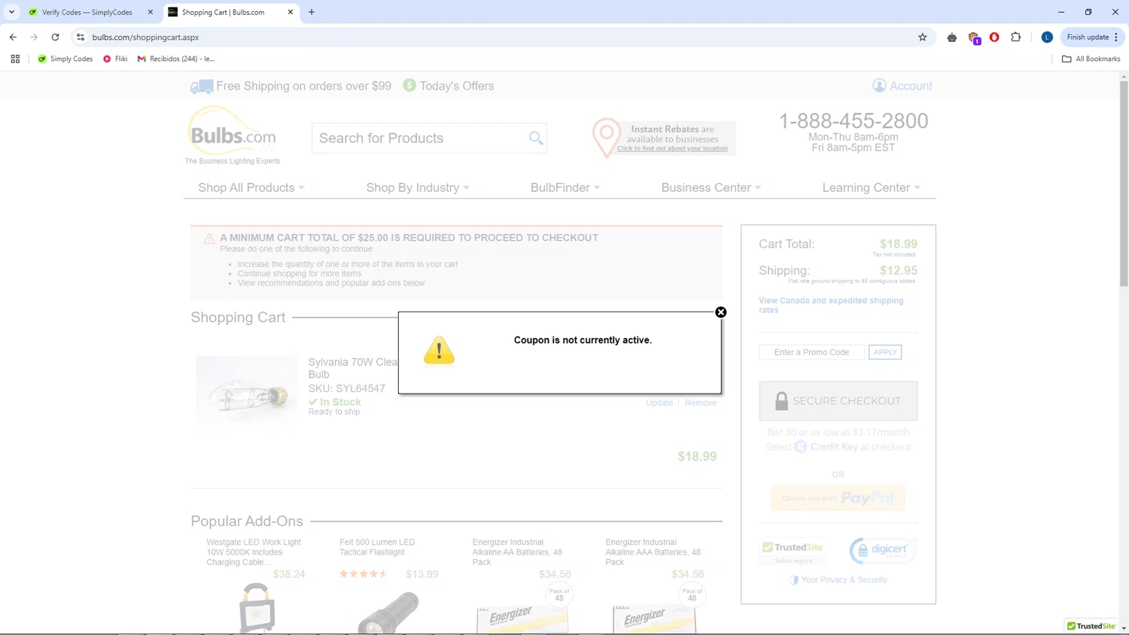The width and height of the screenshot is (1129, 635).
Task: Close the Verify Codes tab
Action: tap(151, 12)
